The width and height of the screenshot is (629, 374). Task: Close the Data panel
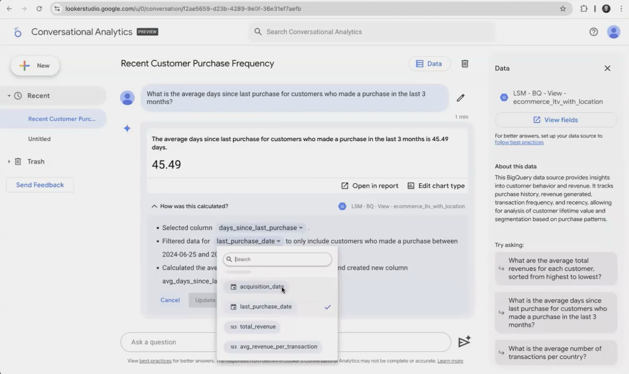[x=607, y=68]
